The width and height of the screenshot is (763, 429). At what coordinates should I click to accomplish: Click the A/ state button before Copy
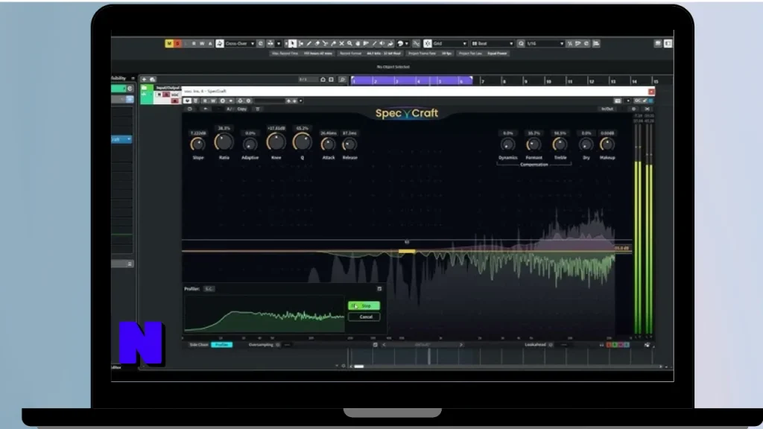(x=229, y=109)
